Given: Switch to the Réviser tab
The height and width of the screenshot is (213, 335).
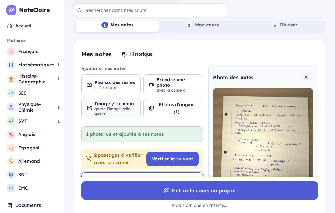Looking at the screenshot, I should [284, 25].
